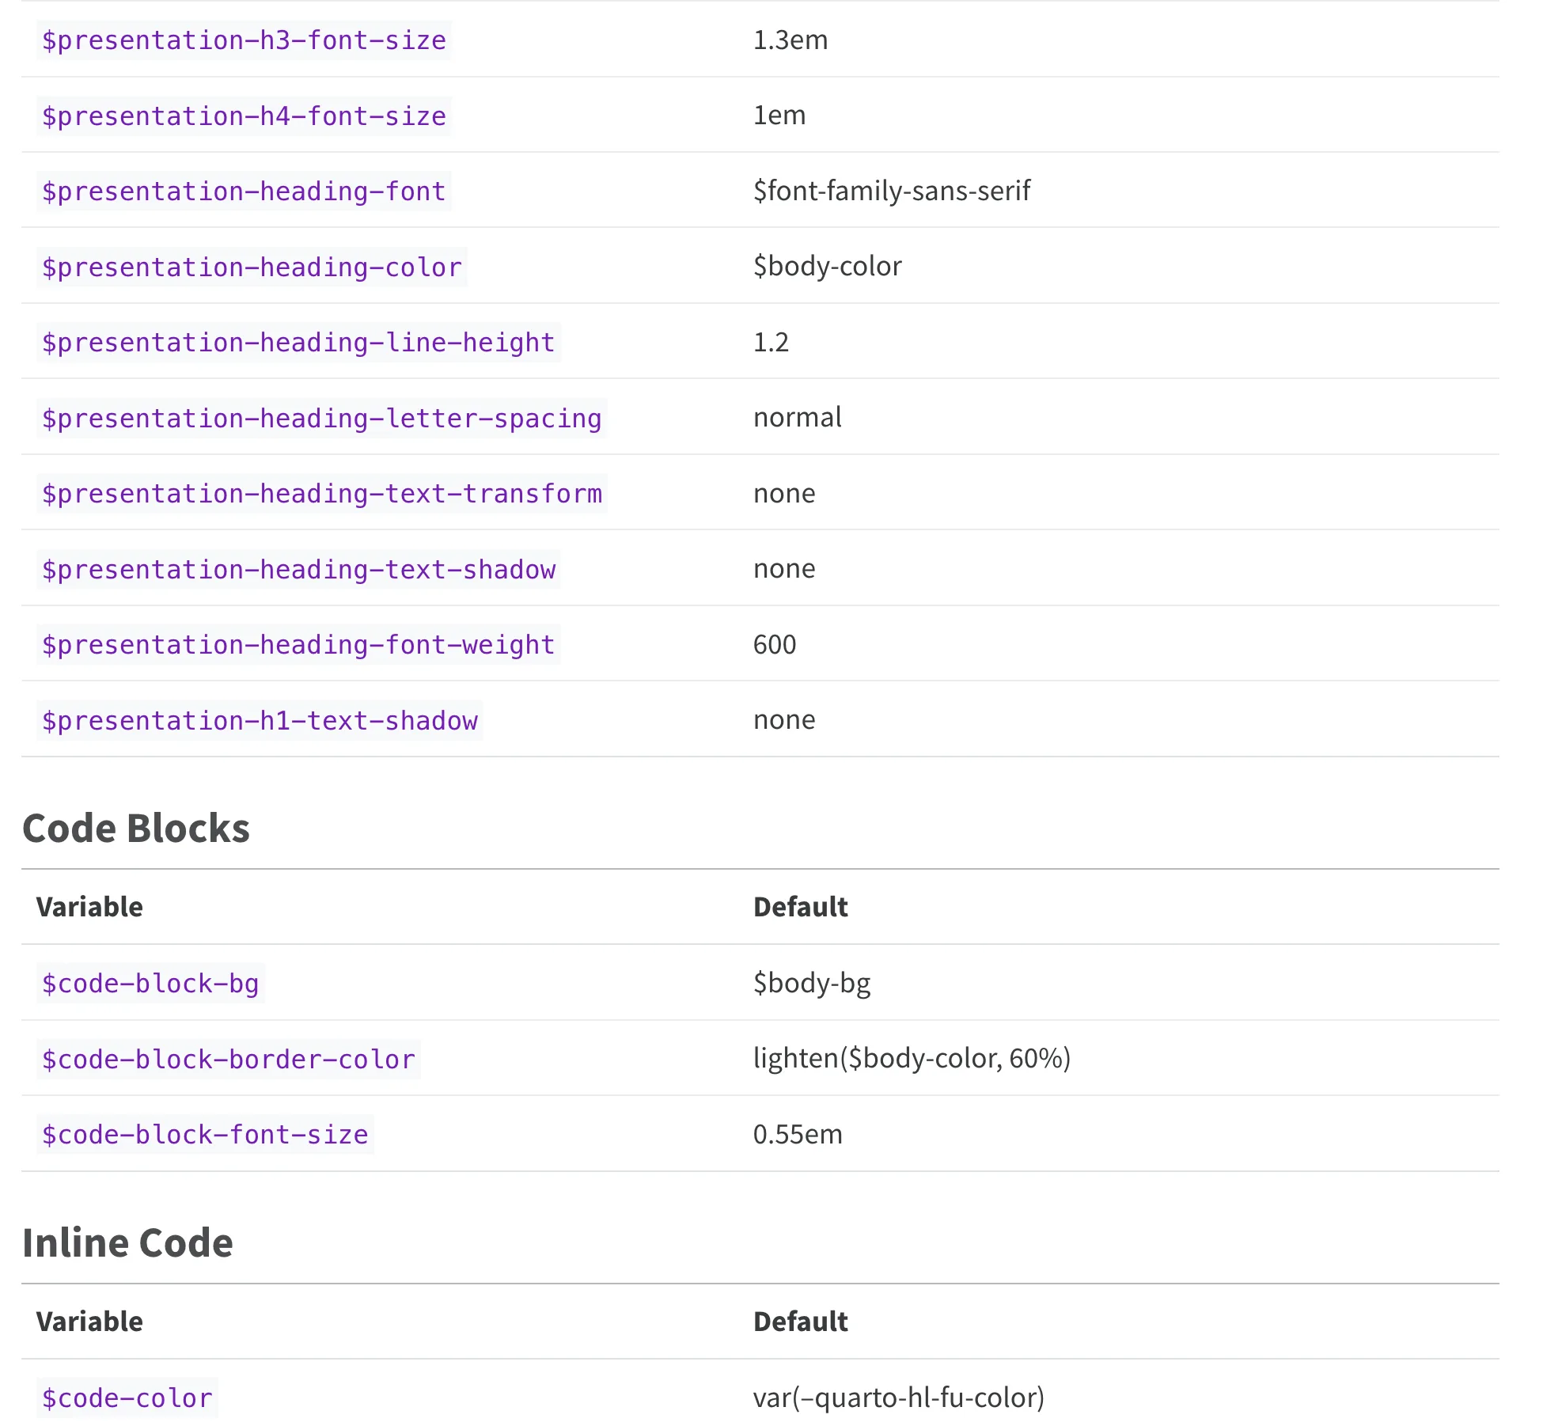Image resolution: width=1543 pixels, height=1426 pixels.
Task: Click the $code-block-font-size variable
Action: click(205, 1135)
